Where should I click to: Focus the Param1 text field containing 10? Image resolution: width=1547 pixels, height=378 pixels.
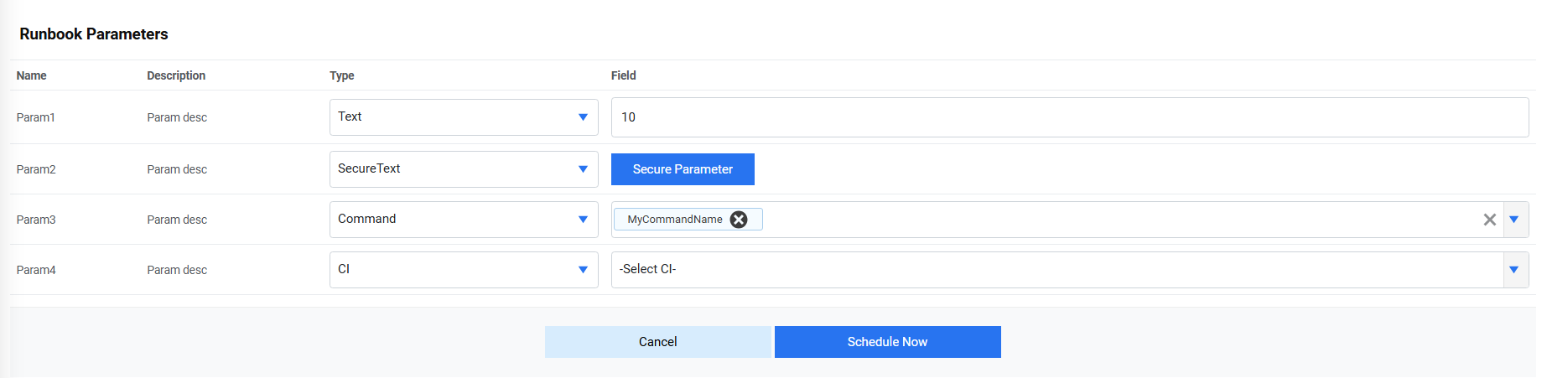[x=1069, y=117]
